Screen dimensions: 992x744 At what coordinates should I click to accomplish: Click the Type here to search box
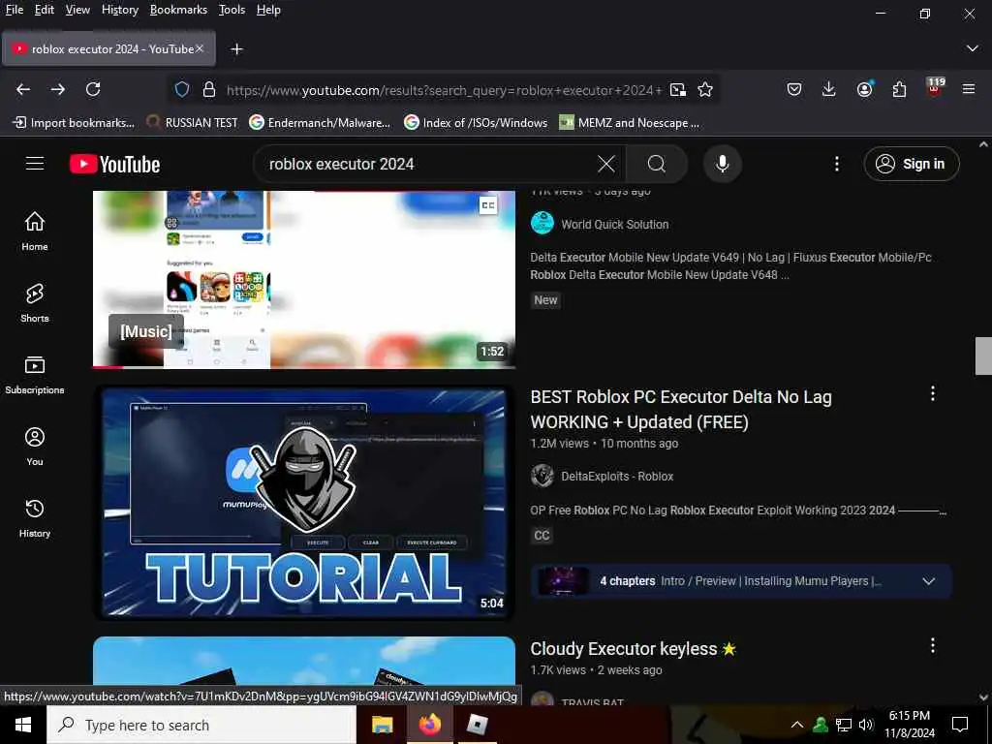point(201,725)
